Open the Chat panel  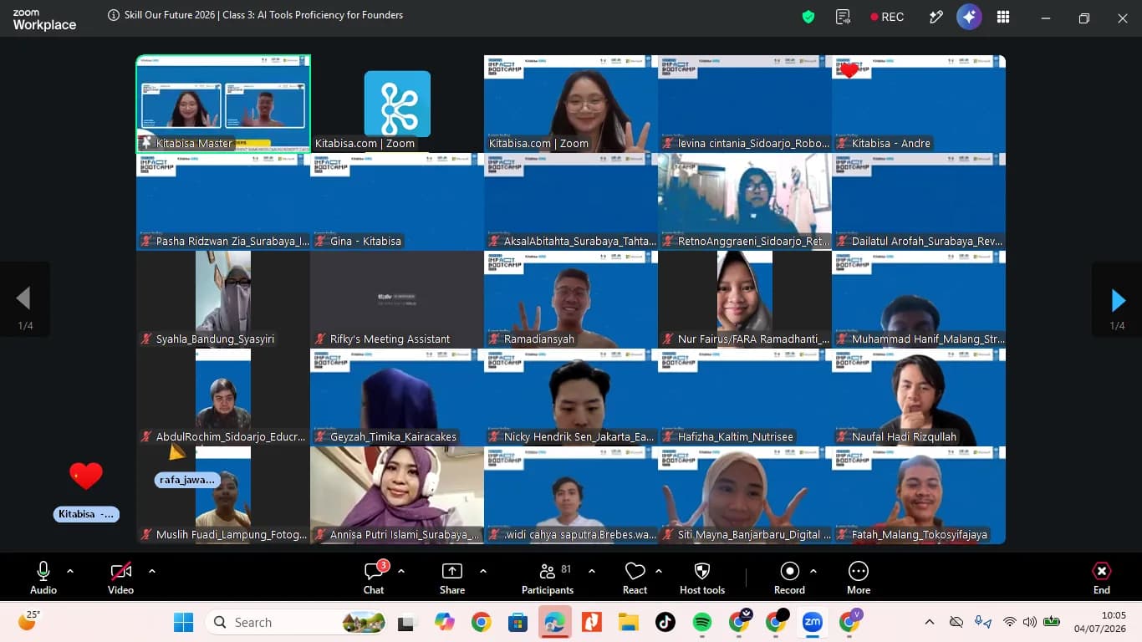(x=374, y=578)
